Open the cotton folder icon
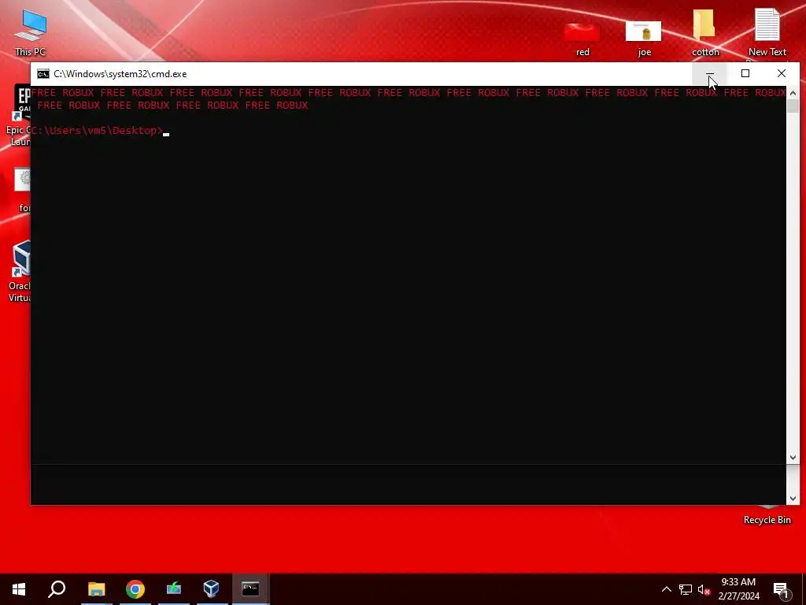This screenshot has width=806, height=605. 704,32
